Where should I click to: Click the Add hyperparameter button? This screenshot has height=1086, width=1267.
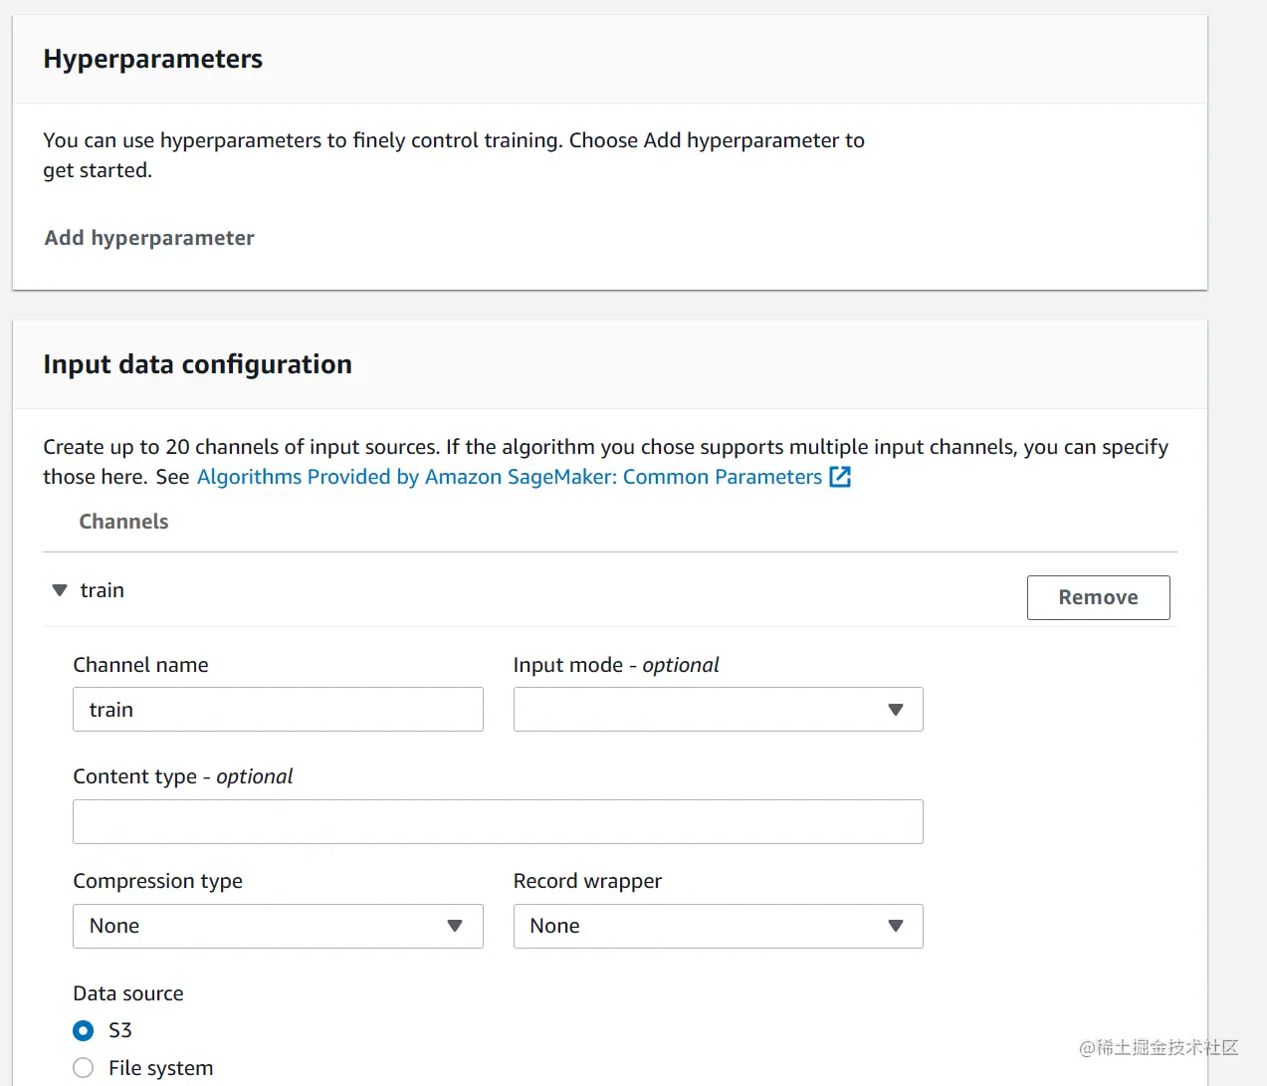click(149, 238)
